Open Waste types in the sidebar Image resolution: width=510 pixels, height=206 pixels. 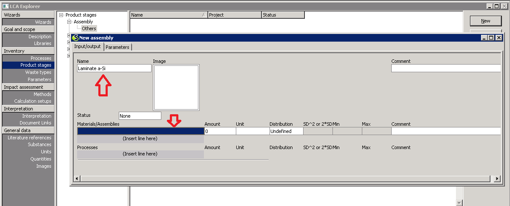[x=38, y=72]
